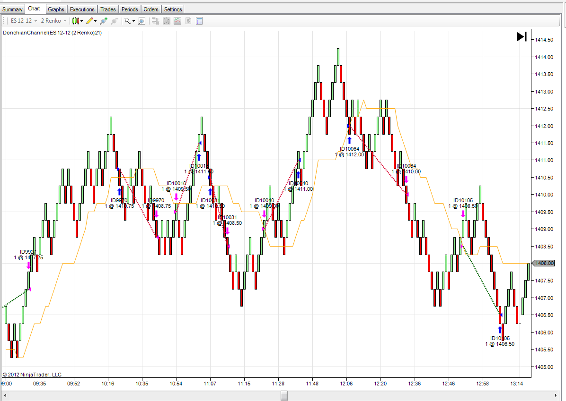The width and height of the screenshot is (566, 401).
Task: Click the 10:54 time axis label
Action: (x=176, y=384)
